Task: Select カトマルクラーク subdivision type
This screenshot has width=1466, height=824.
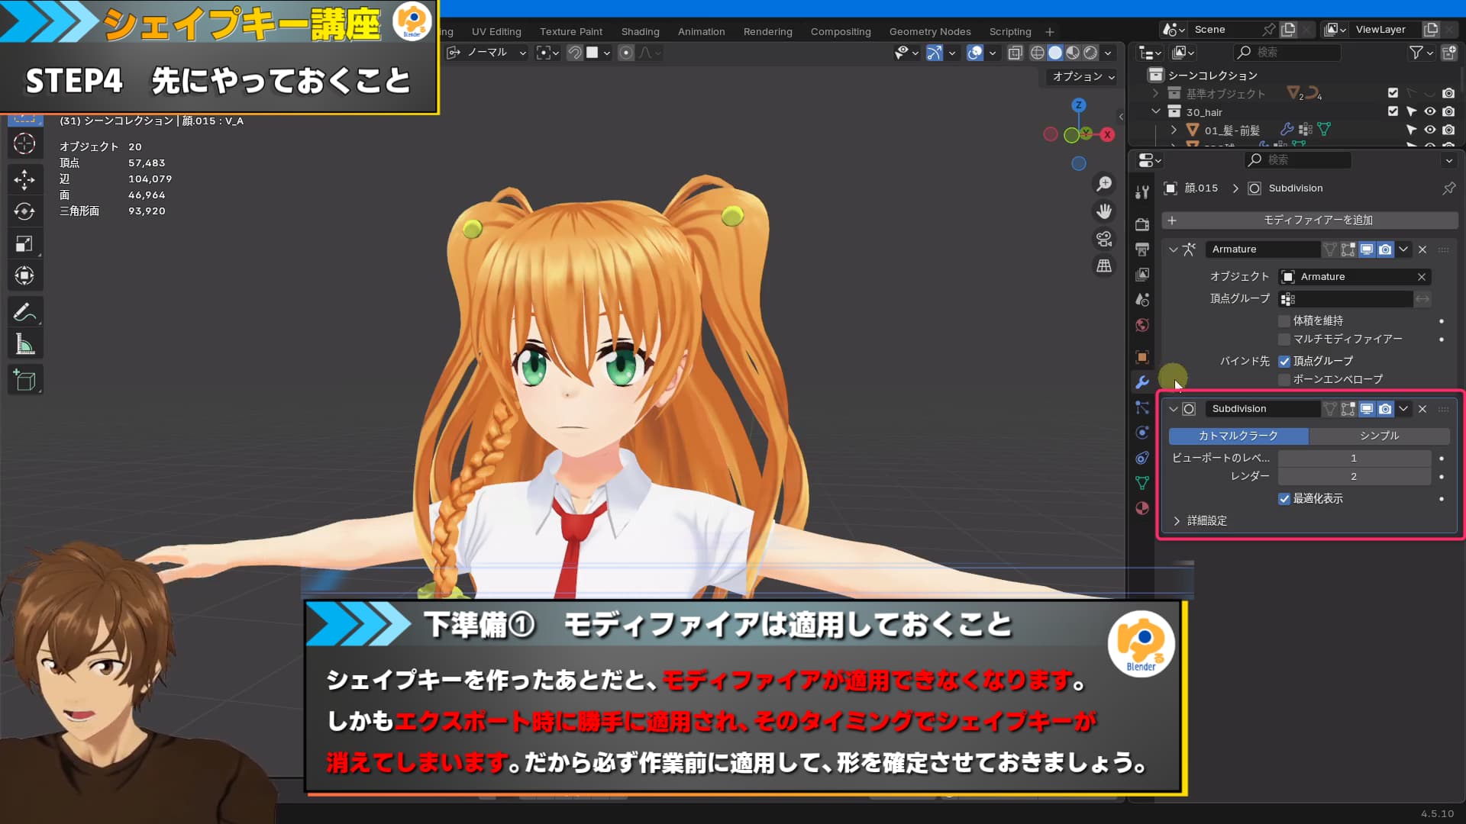Action: [1238, 436]
